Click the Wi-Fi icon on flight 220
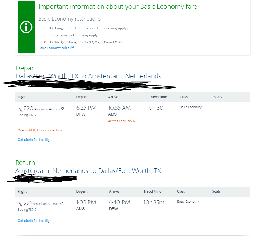This screenshot has height=236, width=253. (62, 109)
